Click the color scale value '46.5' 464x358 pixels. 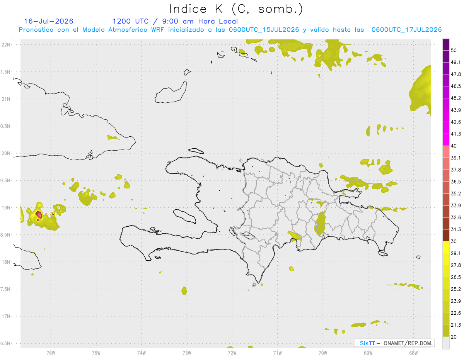[456, 86]
